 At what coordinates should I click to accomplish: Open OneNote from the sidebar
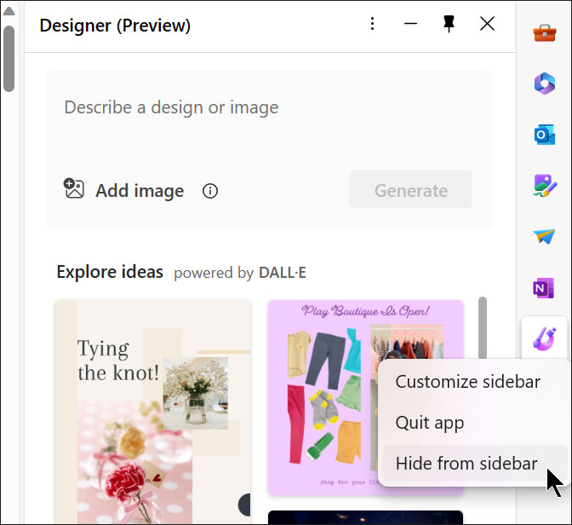pos(544,288)
